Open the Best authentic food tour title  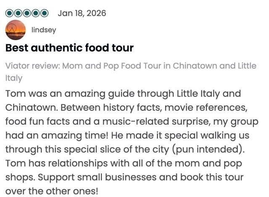pyautogui.click(x=69, y=48)
